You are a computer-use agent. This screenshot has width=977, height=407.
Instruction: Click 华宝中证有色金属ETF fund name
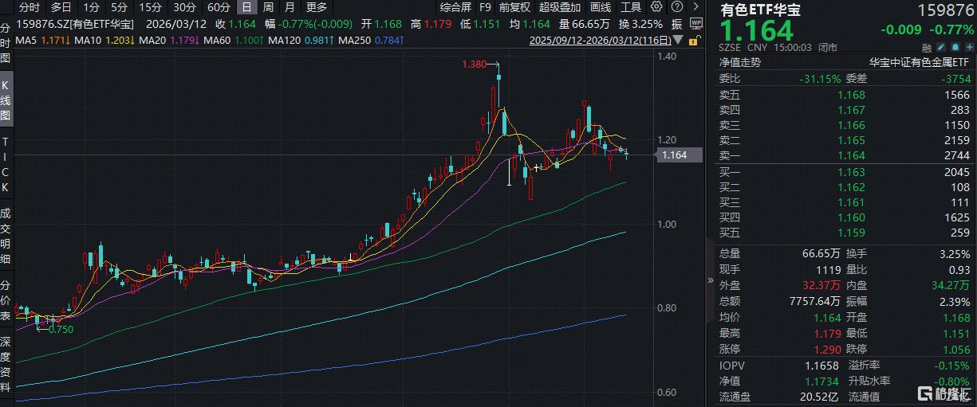coord(918,62)
